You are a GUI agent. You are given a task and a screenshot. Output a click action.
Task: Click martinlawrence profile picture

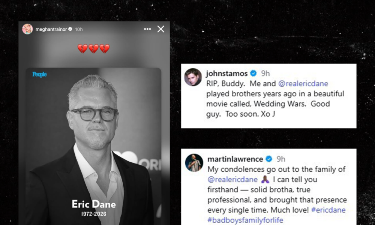click(x=194, y=163)
